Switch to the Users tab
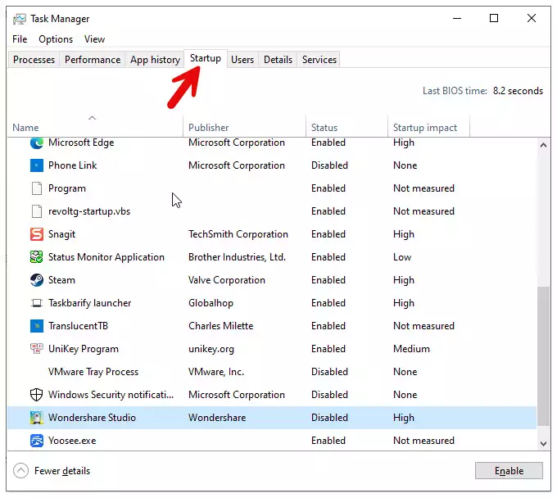Screen dimensions: 557x498 (x=242, y=59)
